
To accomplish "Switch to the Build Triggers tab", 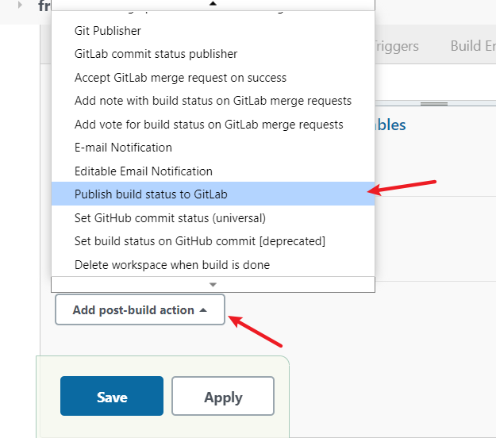I will (x=397, y=46).
